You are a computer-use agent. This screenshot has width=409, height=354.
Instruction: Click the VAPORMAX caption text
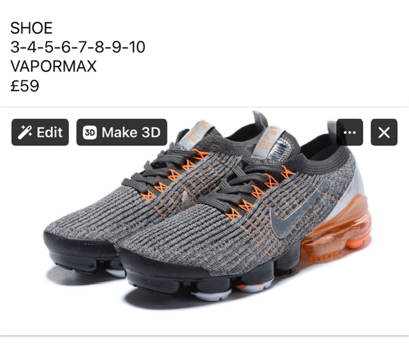pyautogui.click(x=54, y=66)
